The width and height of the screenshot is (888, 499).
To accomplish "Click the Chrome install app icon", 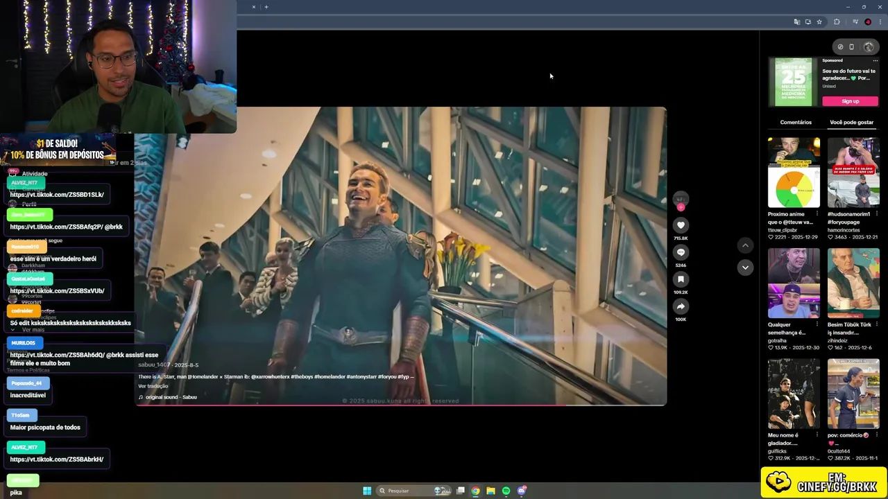I will [808, 21].
